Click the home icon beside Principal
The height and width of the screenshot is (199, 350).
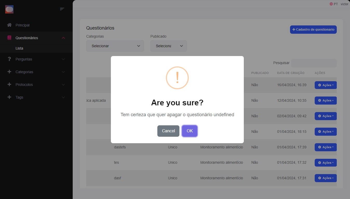click(x=9, y=25)
